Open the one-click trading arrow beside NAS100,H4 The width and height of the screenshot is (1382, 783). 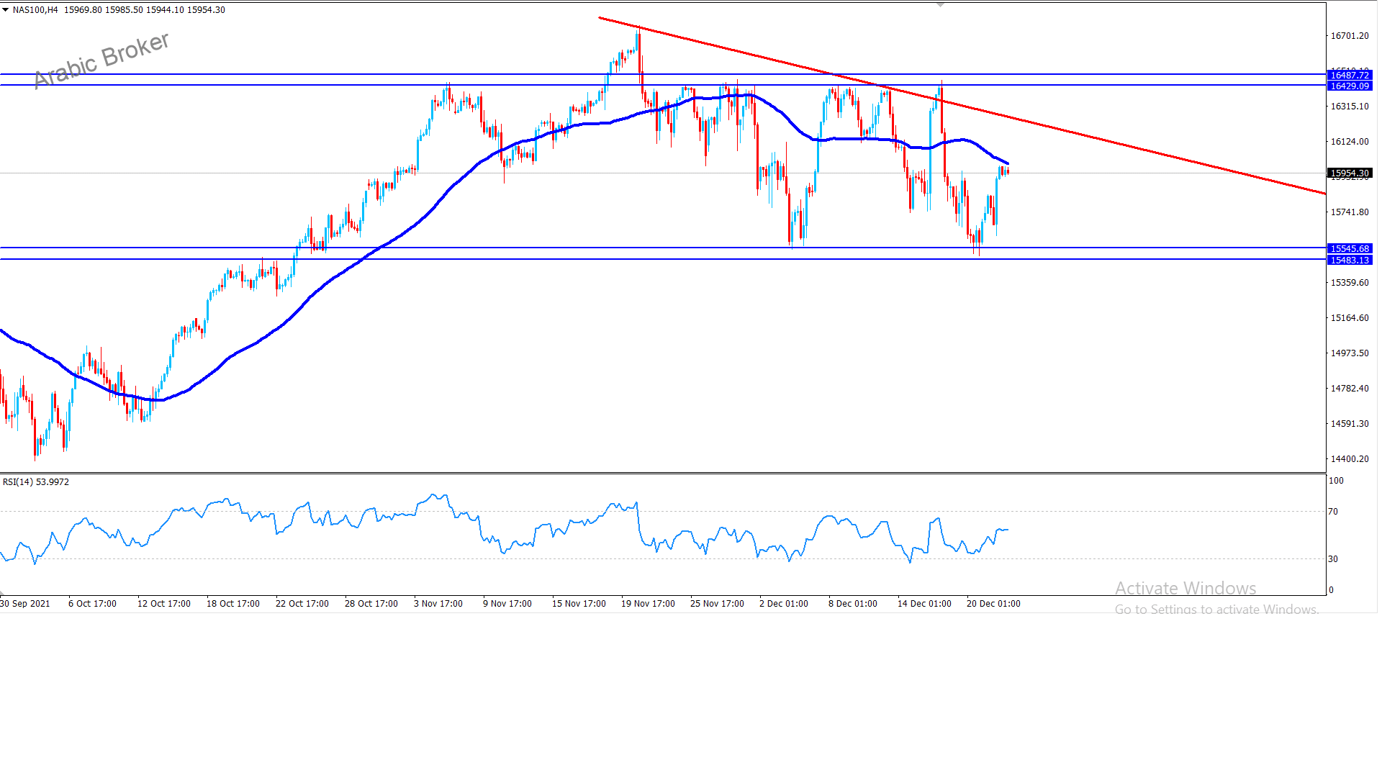[6, 10]
